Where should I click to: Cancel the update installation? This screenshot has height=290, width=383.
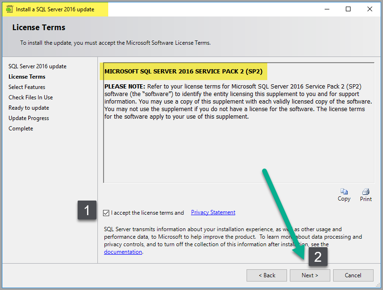tap(353, 275)
